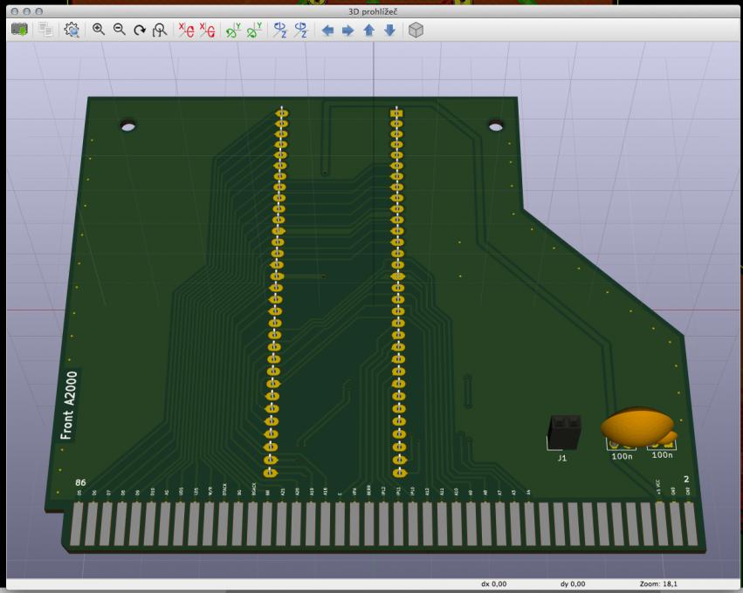743x593 pixels.
Task: Rotate the board counterclockwise around Y axis
Action: click(x=254, y=30)
